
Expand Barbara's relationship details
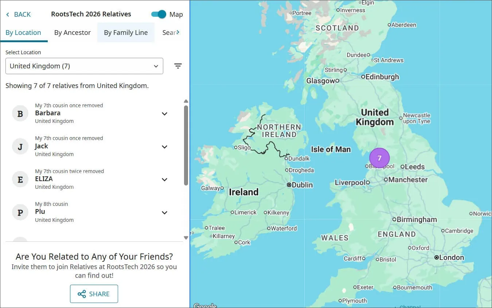point(164,114)
